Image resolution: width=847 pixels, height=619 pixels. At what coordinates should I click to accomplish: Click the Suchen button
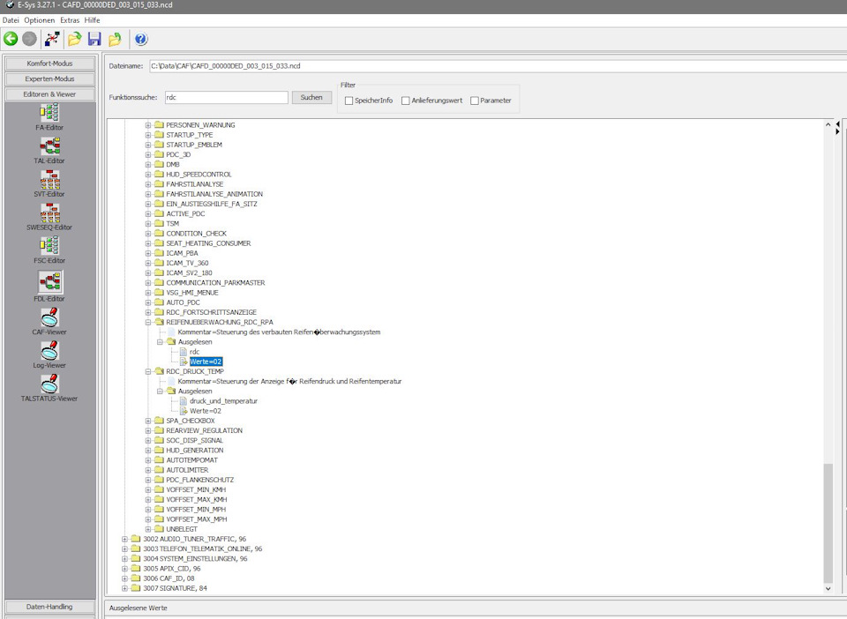[311, 98]
